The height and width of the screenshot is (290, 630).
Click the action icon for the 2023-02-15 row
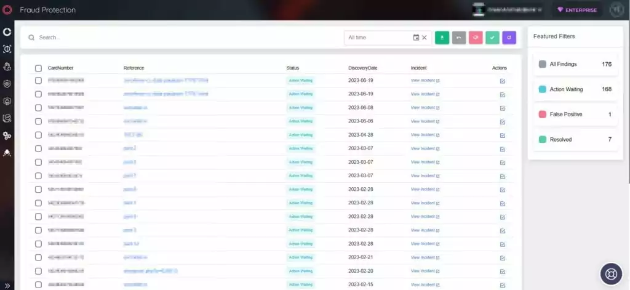tap(502, 285)
